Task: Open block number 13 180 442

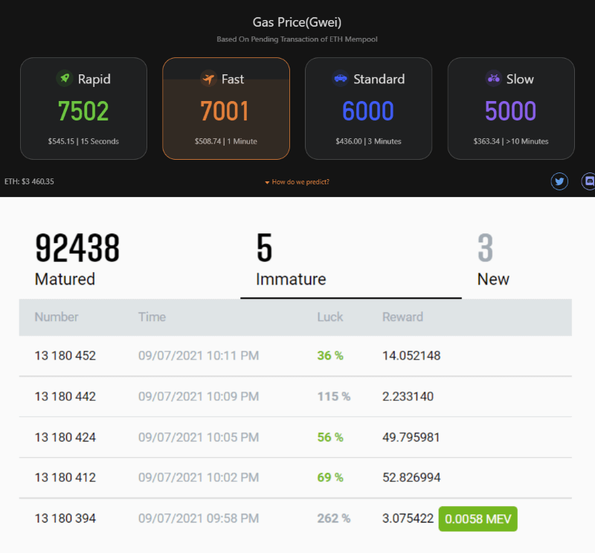Action: pyautogui.click(x=65, y=396)
